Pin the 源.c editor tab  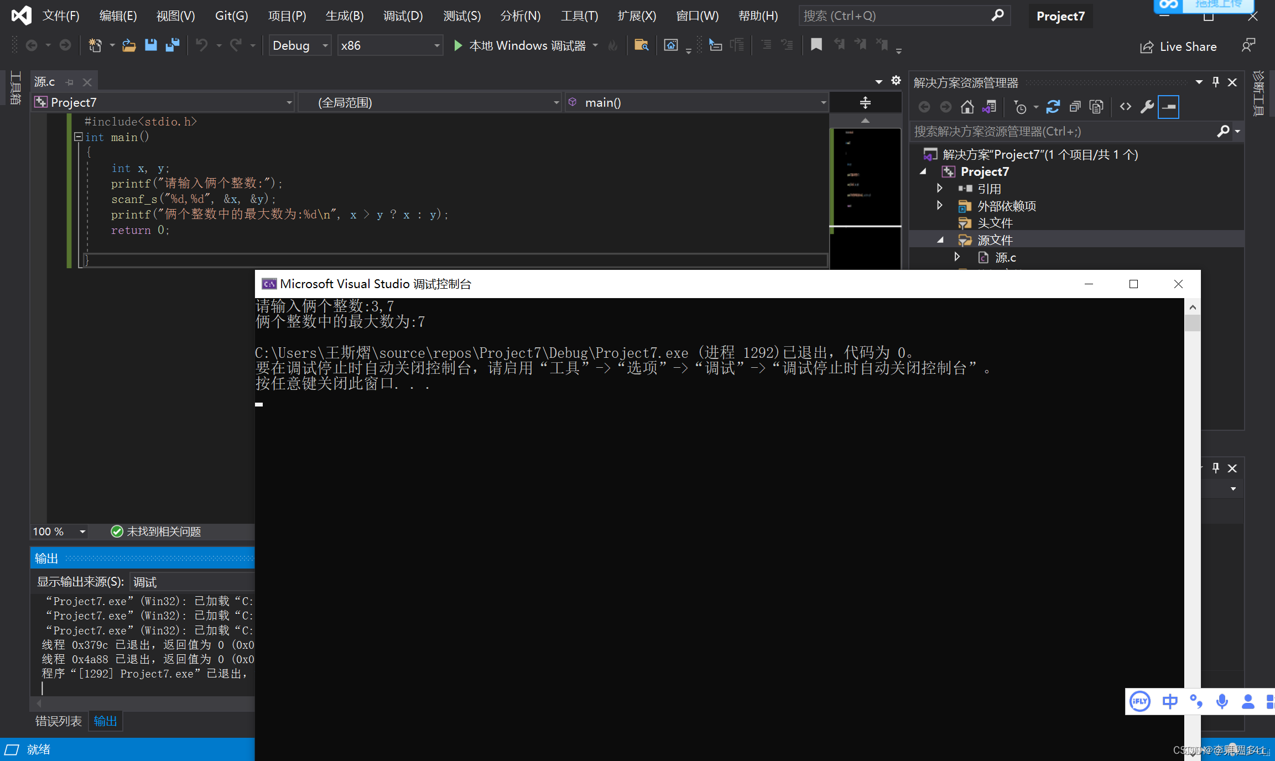point(70,82)
